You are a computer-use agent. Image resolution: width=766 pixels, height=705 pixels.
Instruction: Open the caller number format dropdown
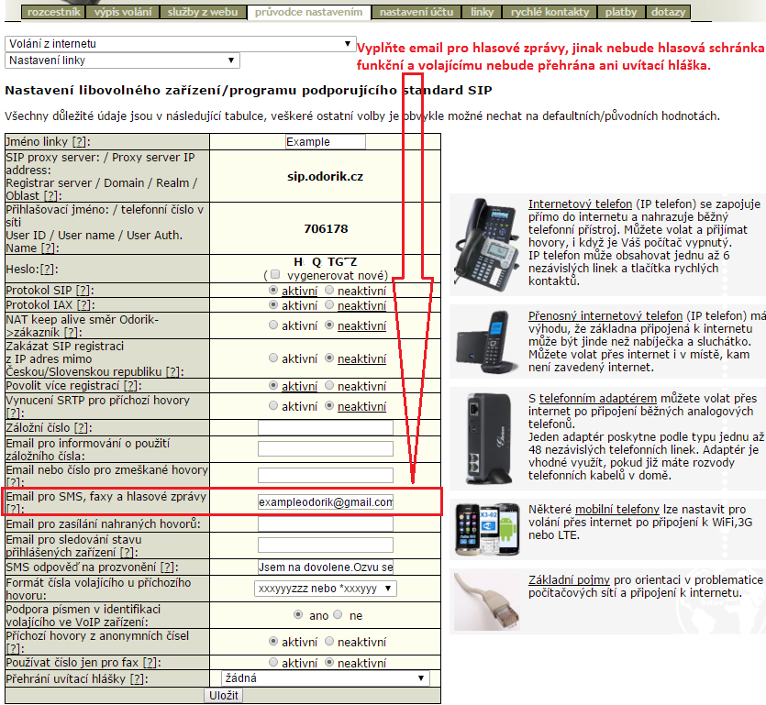pyautogui.click(x=325, y=588)
